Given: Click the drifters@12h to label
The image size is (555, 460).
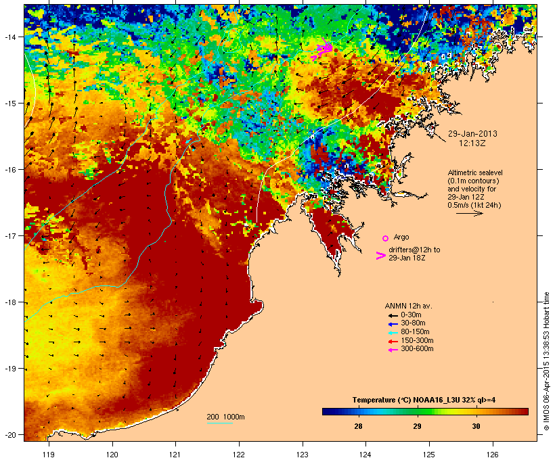Looking at the screenshot, I should coord(414,250).
